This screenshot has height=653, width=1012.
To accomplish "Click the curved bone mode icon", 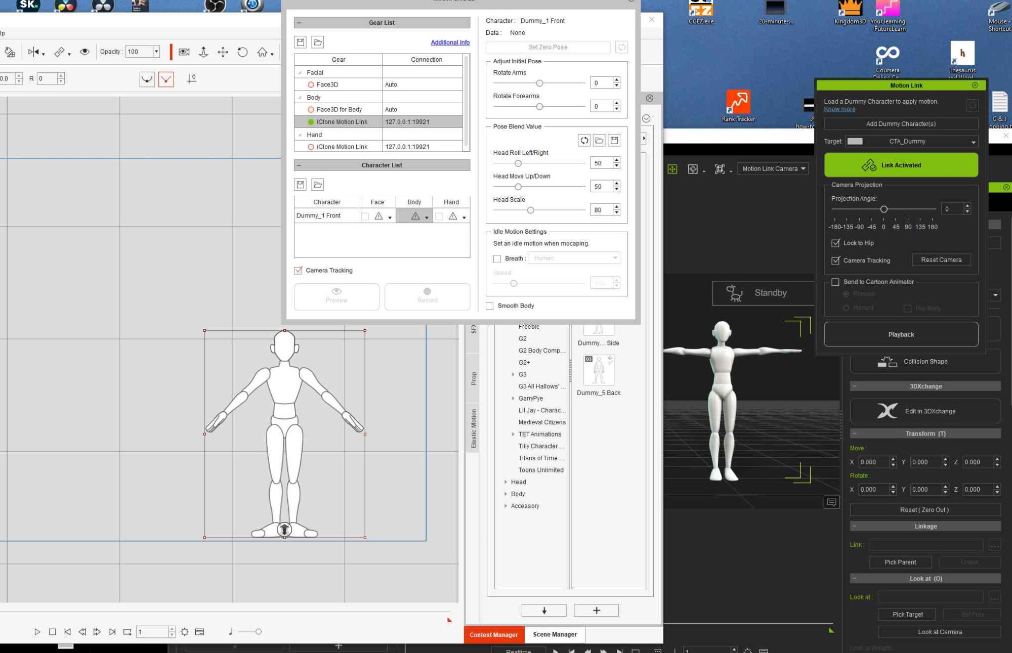I will pyautogui.click(x=147, y=79).
